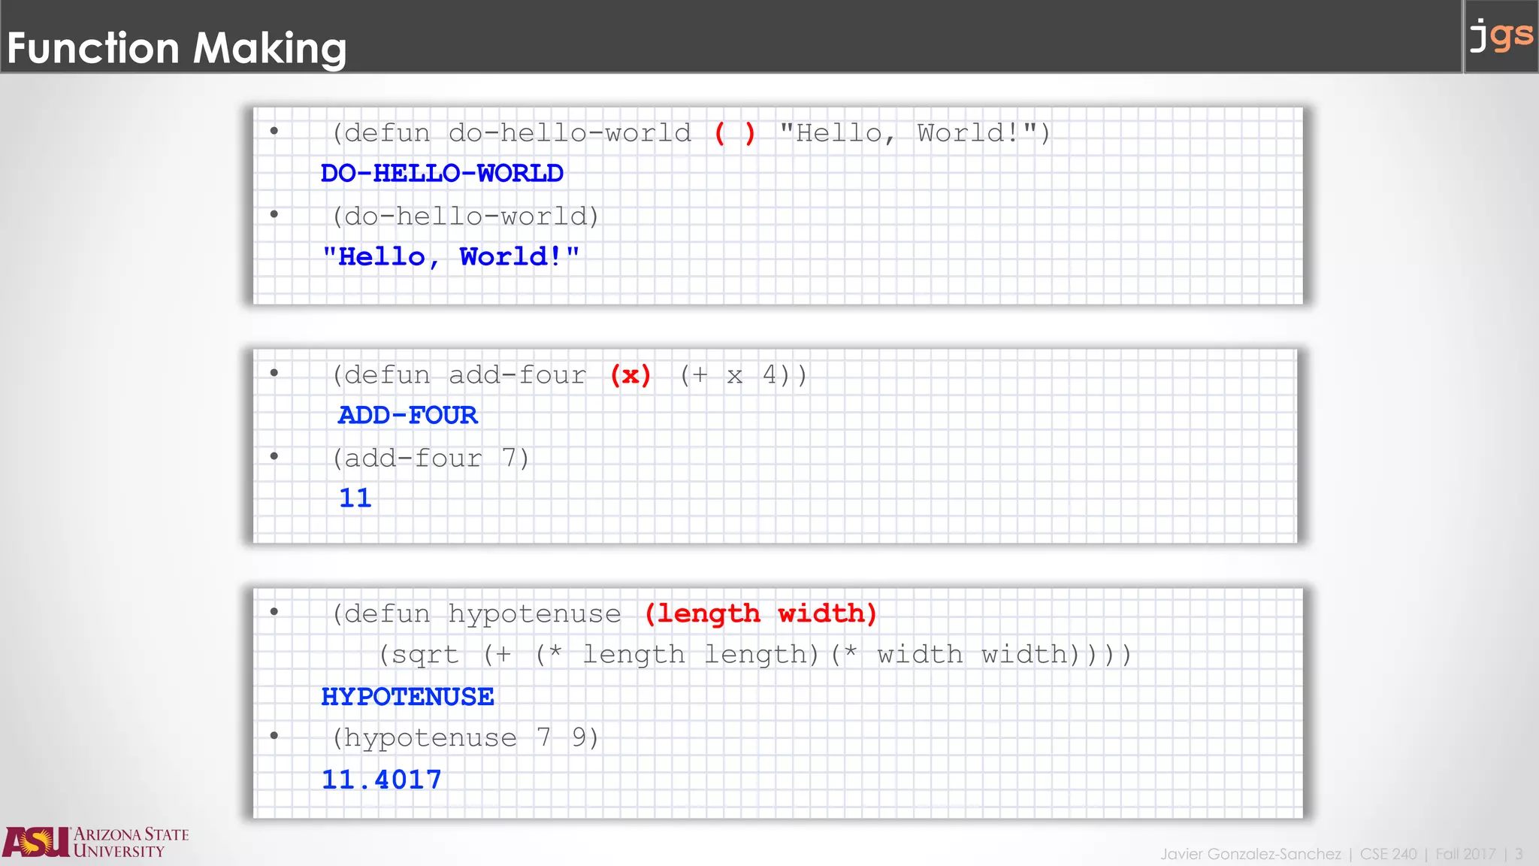Click the red '(length width)' parameters
The image size is (1539, 866).
[760, 614]
